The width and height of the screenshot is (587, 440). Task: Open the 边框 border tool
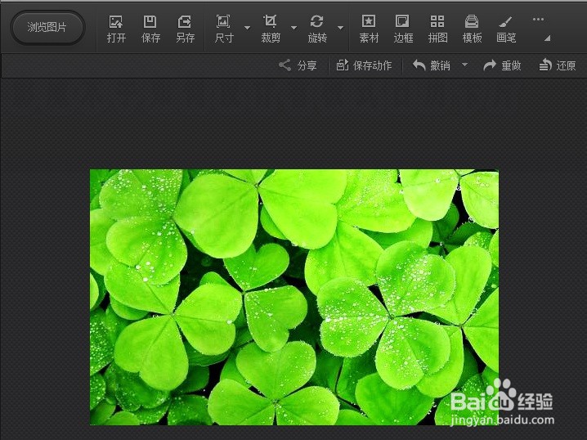tap(403, 29)
